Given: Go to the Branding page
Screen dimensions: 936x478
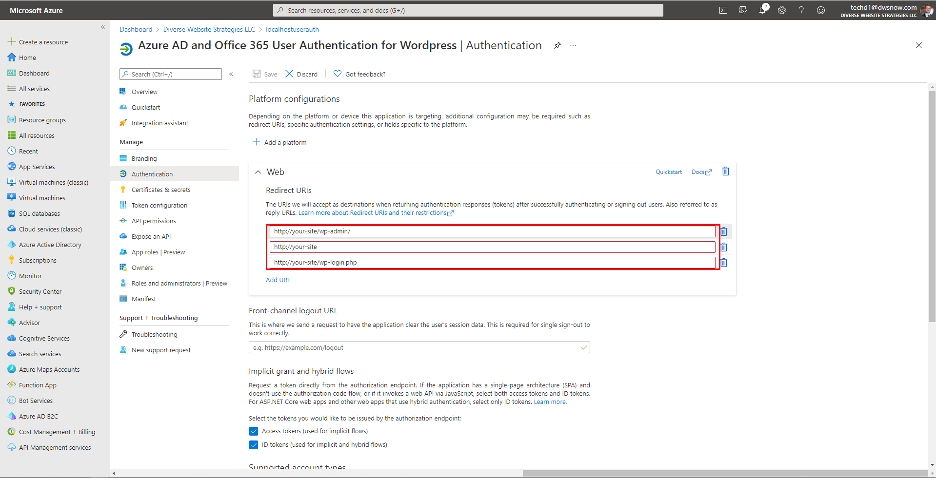Looking at the screenshot, I should (144, 158).
